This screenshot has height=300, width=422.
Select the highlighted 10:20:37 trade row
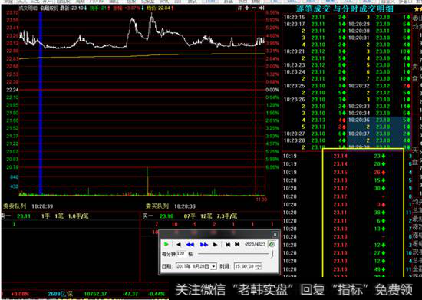point(379,134)
